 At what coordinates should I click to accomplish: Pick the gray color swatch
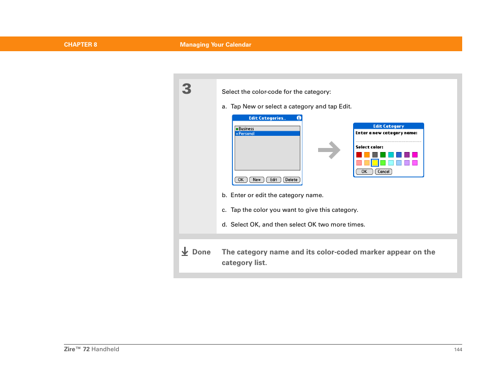click(375, 155)
